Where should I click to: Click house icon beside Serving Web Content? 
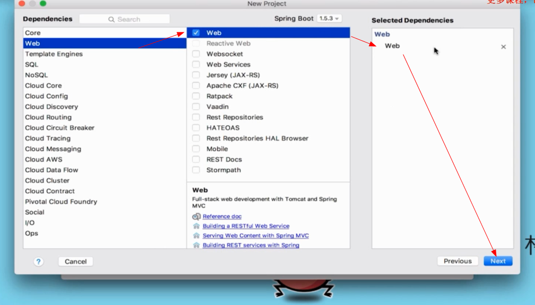coord(196,236)
